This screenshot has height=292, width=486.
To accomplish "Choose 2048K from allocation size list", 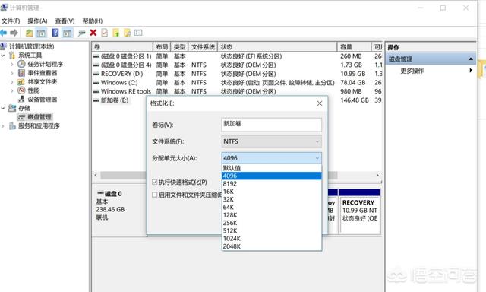I will pyautogui.click(x=272, y=246).
